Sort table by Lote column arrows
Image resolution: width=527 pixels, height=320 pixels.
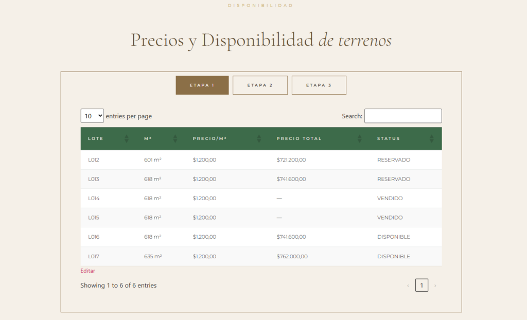point(127,138)
